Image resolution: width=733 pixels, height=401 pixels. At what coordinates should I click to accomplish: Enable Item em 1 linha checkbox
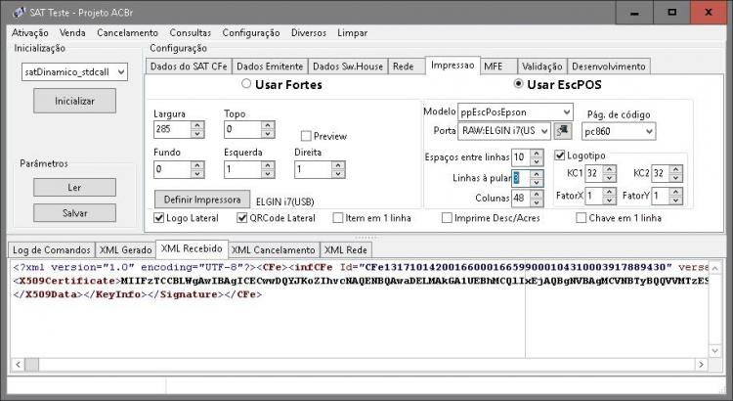(x=338, y=218)
